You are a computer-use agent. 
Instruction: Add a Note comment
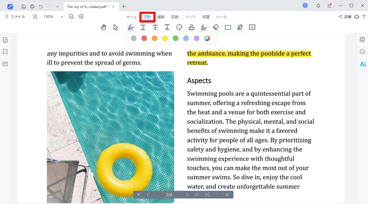[252, 27]
